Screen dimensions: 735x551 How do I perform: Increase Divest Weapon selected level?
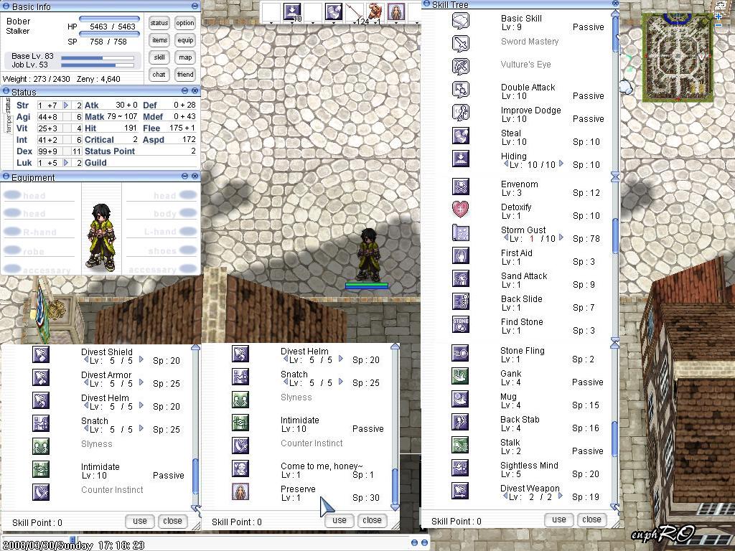[560, 496]
